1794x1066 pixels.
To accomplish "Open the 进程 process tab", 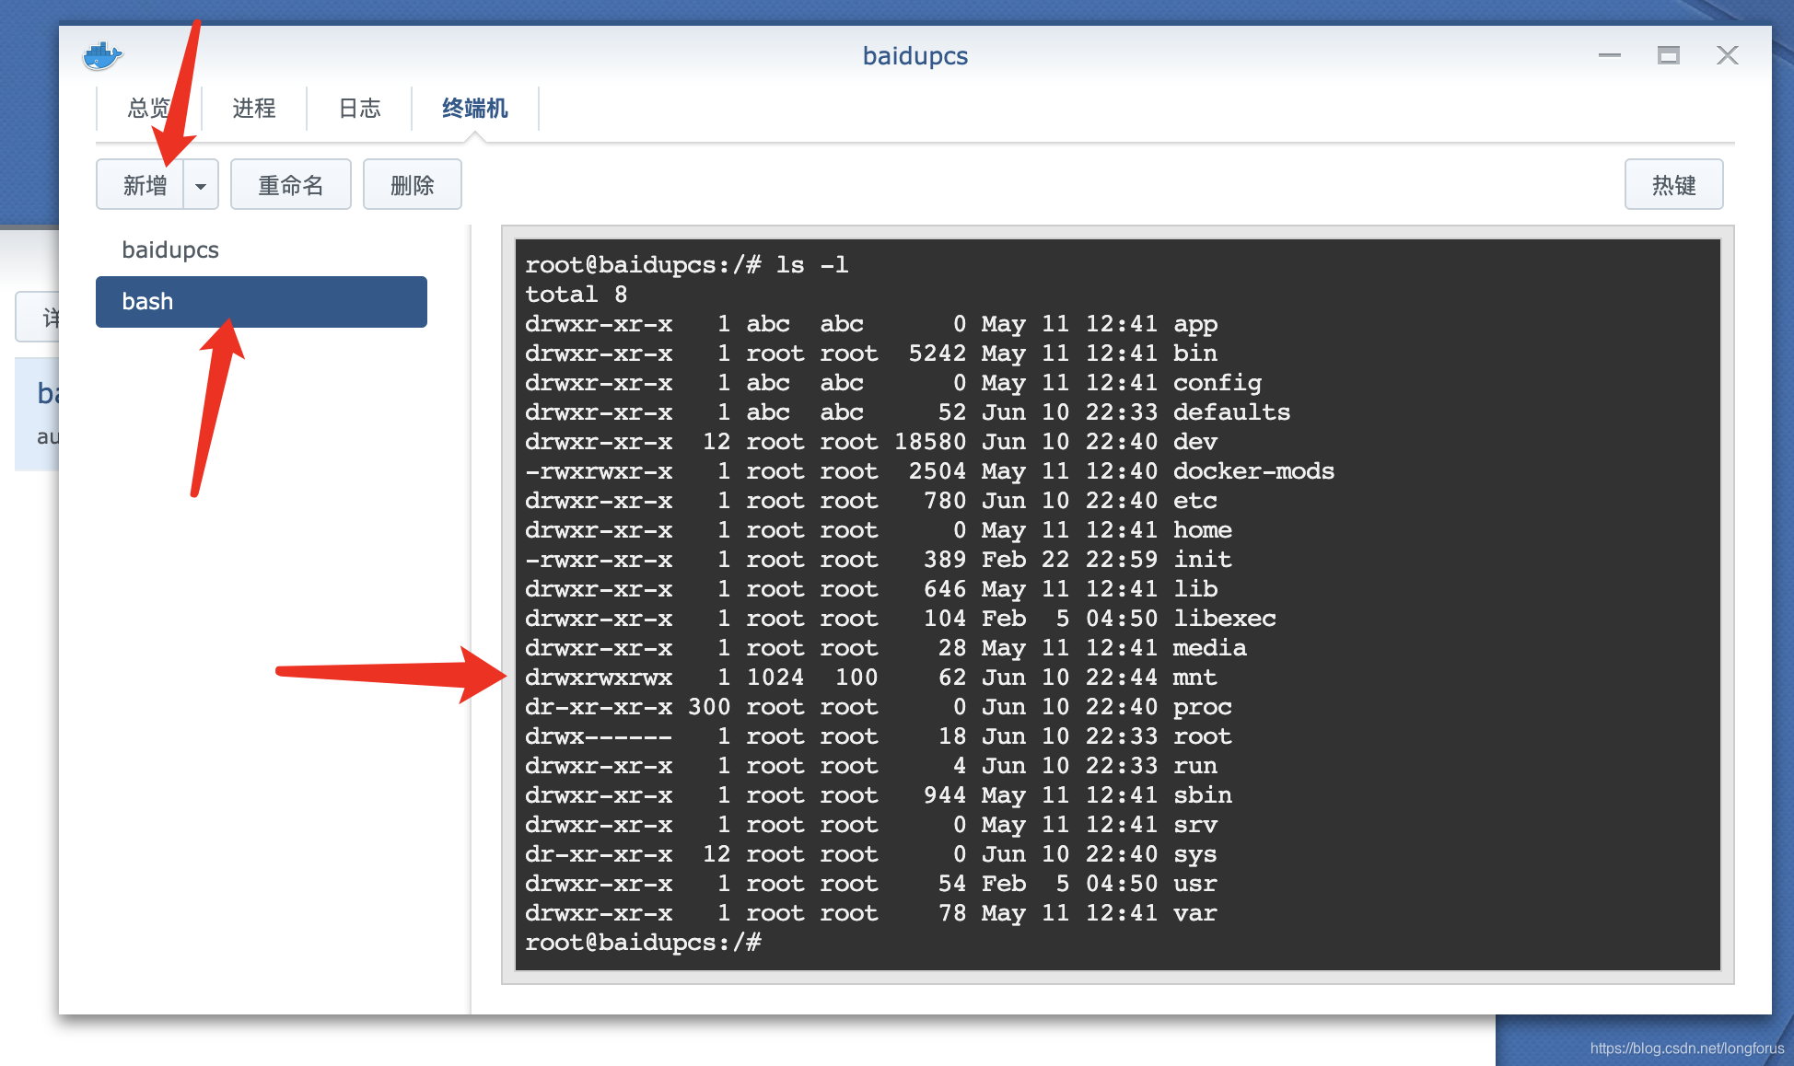I will [254, 109].
